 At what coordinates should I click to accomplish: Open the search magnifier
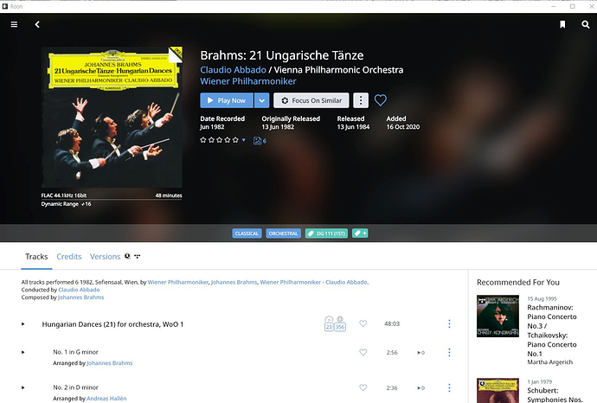pos(586,24)
